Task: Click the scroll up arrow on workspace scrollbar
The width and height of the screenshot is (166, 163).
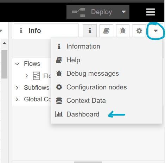Action: (x=5, y=43)
